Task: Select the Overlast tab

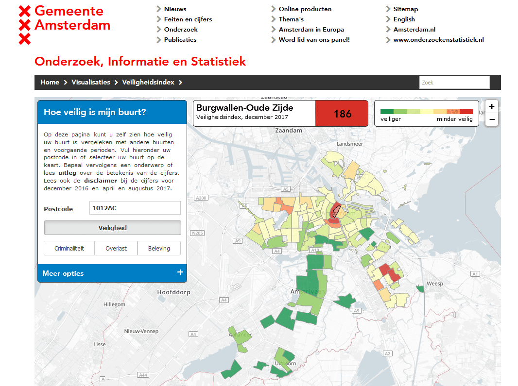Action: point(116,248)
